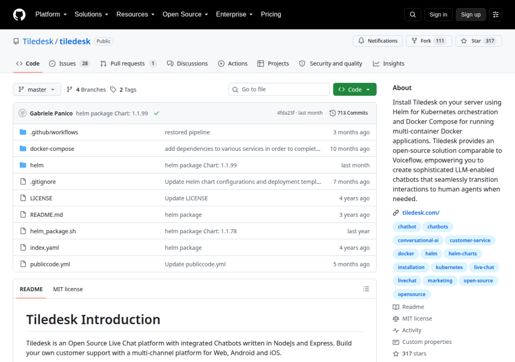Click the link icon beside tiledesk.com
This screenshot has width=515, height=362.
pos(396,213)
